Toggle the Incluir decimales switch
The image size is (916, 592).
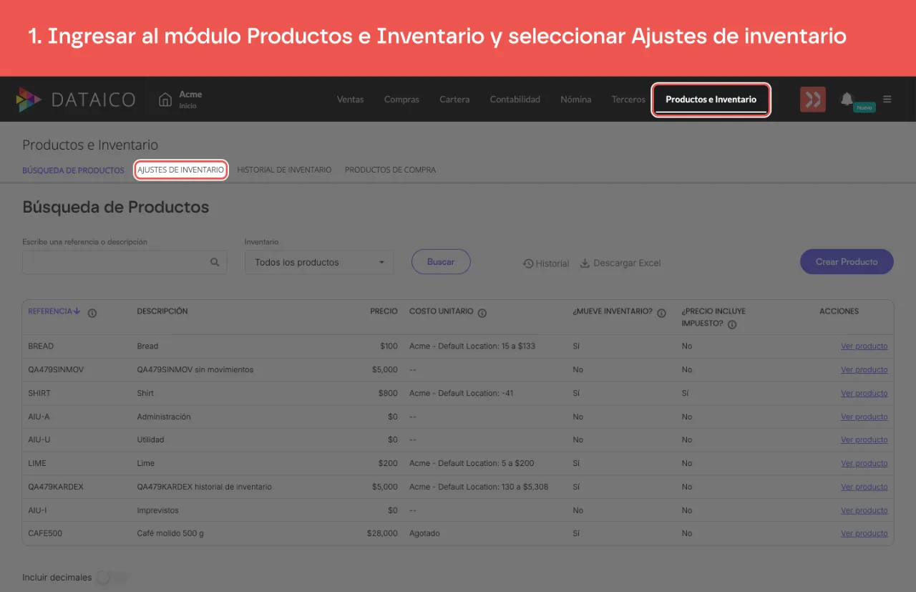112,578
